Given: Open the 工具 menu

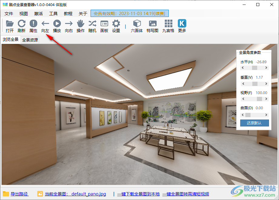Looking at the screenshot, I should coord(53,14).
